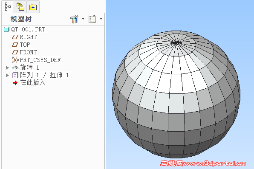Select the RIGHT datum plane
The height and width of the screenshot is (169, 254).
(x=28, y=37)
